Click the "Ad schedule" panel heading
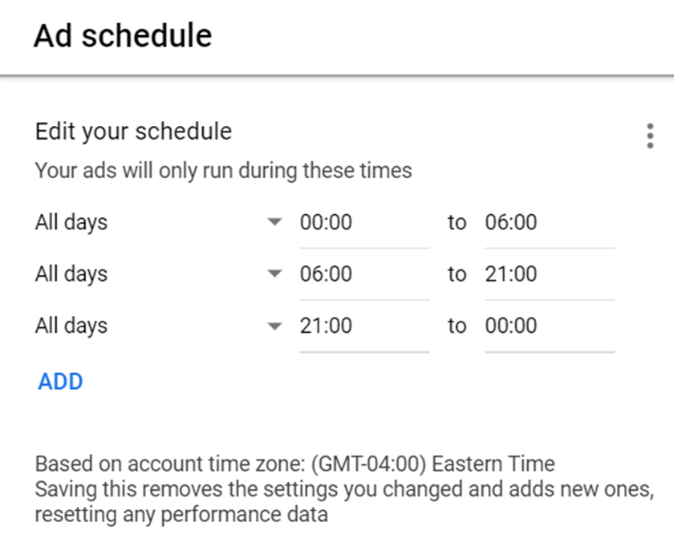This screenshot has width=674, height=559. tap(122, 36)
